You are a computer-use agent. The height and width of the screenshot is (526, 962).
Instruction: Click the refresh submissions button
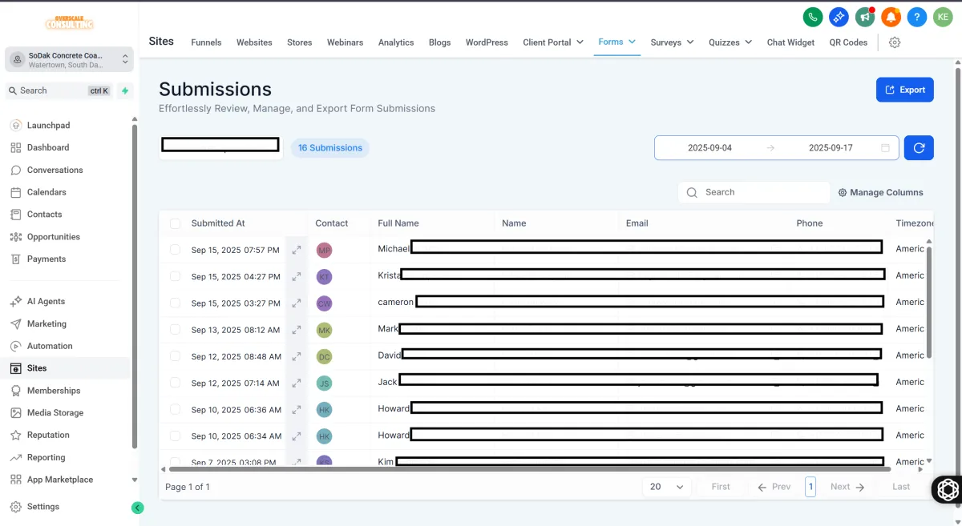tap(919, 147)
